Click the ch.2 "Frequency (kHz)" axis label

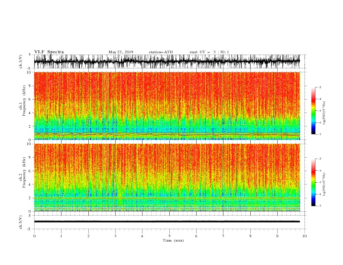pos(24,172)
